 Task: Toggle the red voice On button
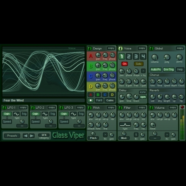(x=125, y=64)
